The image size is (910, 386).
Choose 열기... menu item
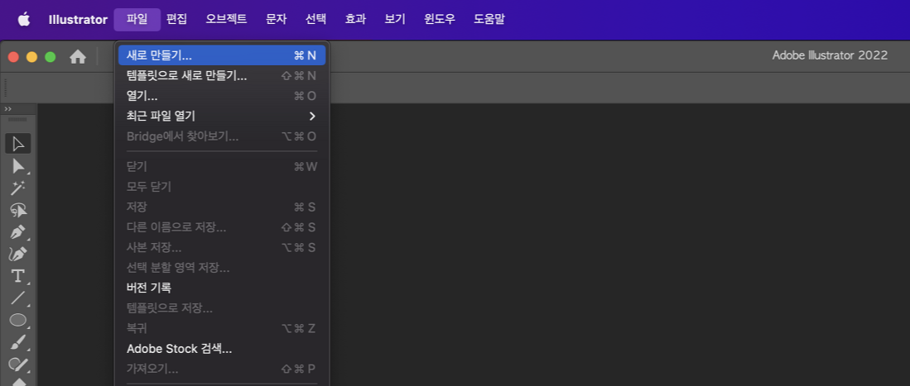(x=222, y=96)
